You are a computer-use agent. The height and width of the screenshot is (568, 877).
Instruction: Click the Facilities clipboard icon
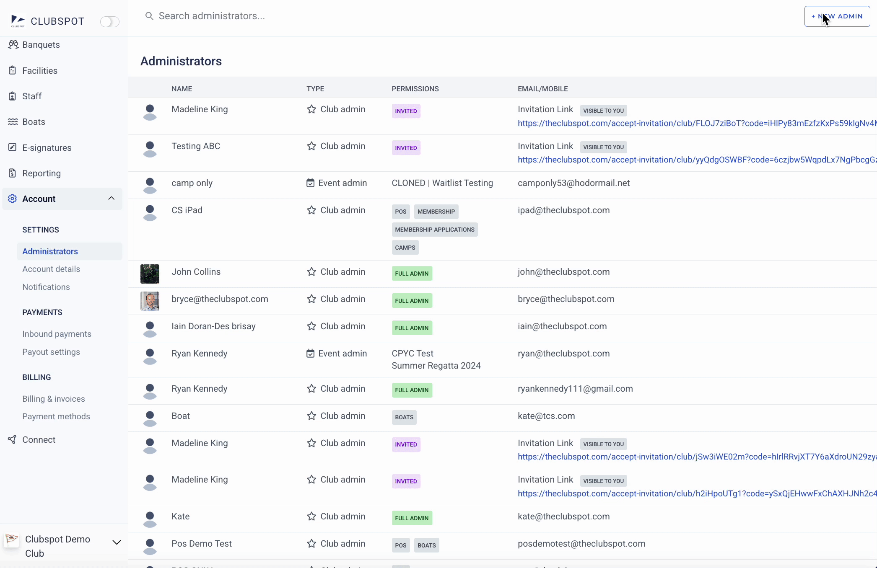click(x=13, y=70)
